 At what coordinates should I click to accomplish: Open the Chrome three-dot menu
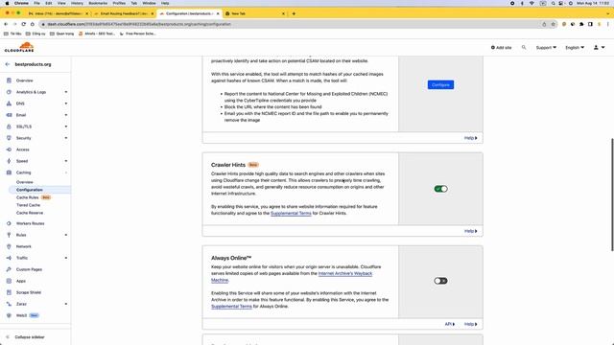pyautogui.click(x=607, y=24)
